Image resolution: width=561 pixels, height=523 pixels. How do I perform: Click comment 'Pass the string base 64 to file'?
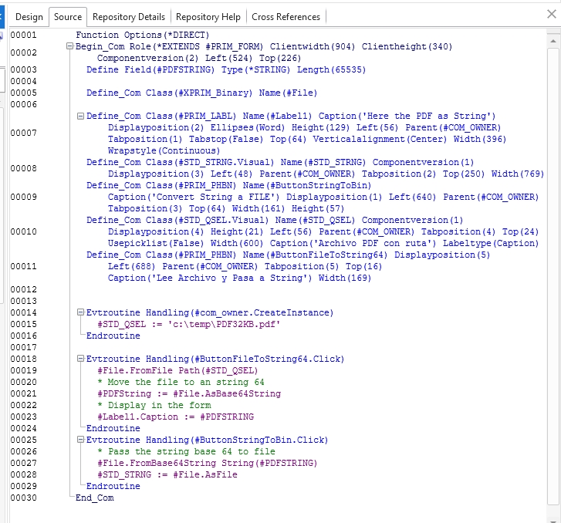pos(192,451)
